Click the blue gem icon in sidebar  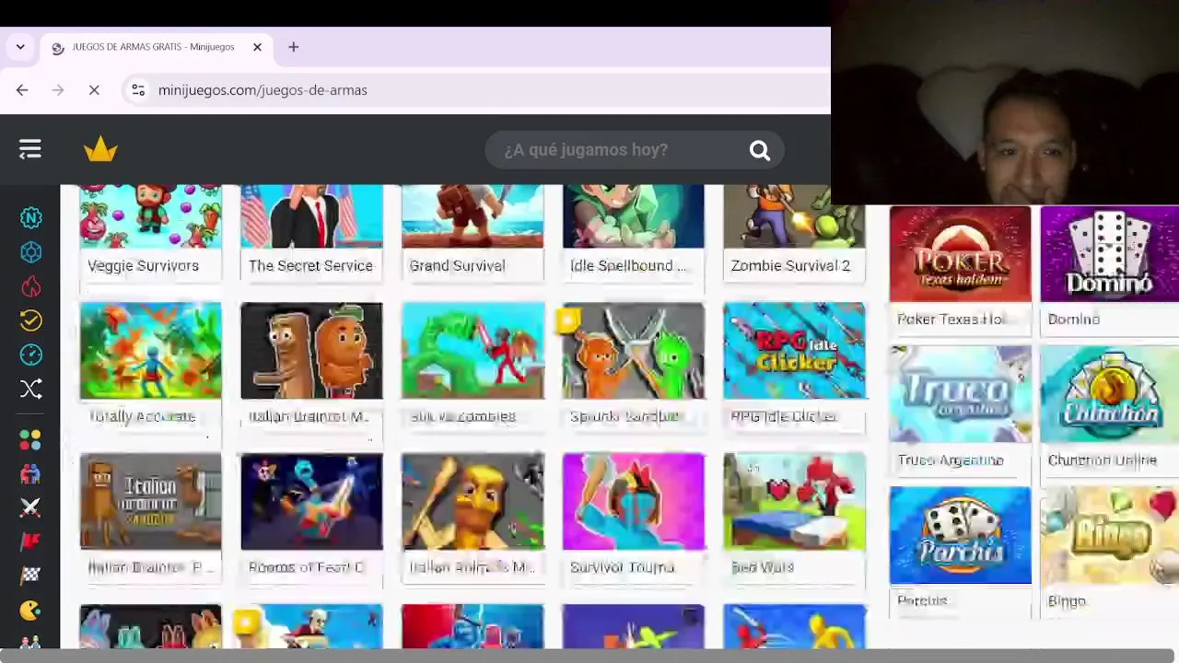click(x=31, y=252)
